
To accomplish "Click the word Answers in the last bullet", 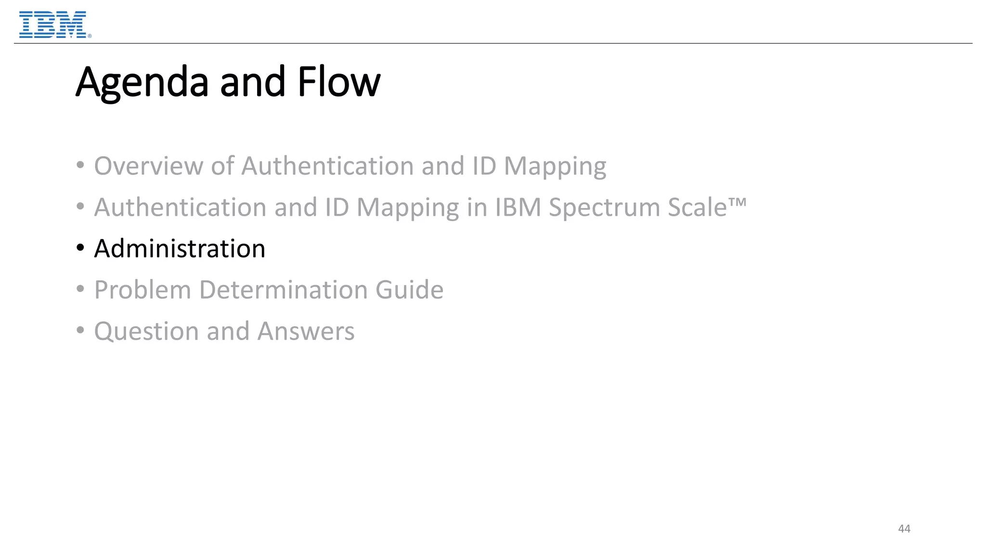I will [x=306, y=331].
